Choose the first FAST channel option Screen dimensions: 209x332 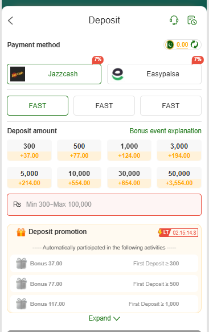[38, 106]
